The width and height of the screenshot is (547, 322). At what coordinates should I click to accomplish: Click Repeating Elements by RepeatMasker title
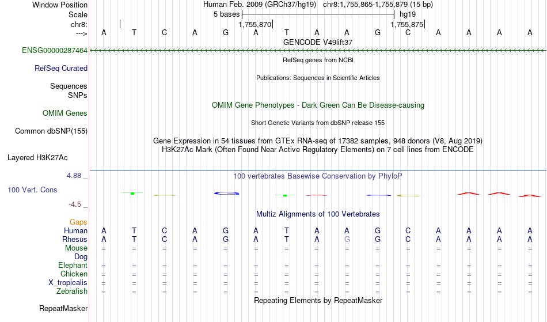tap(318, 301)
